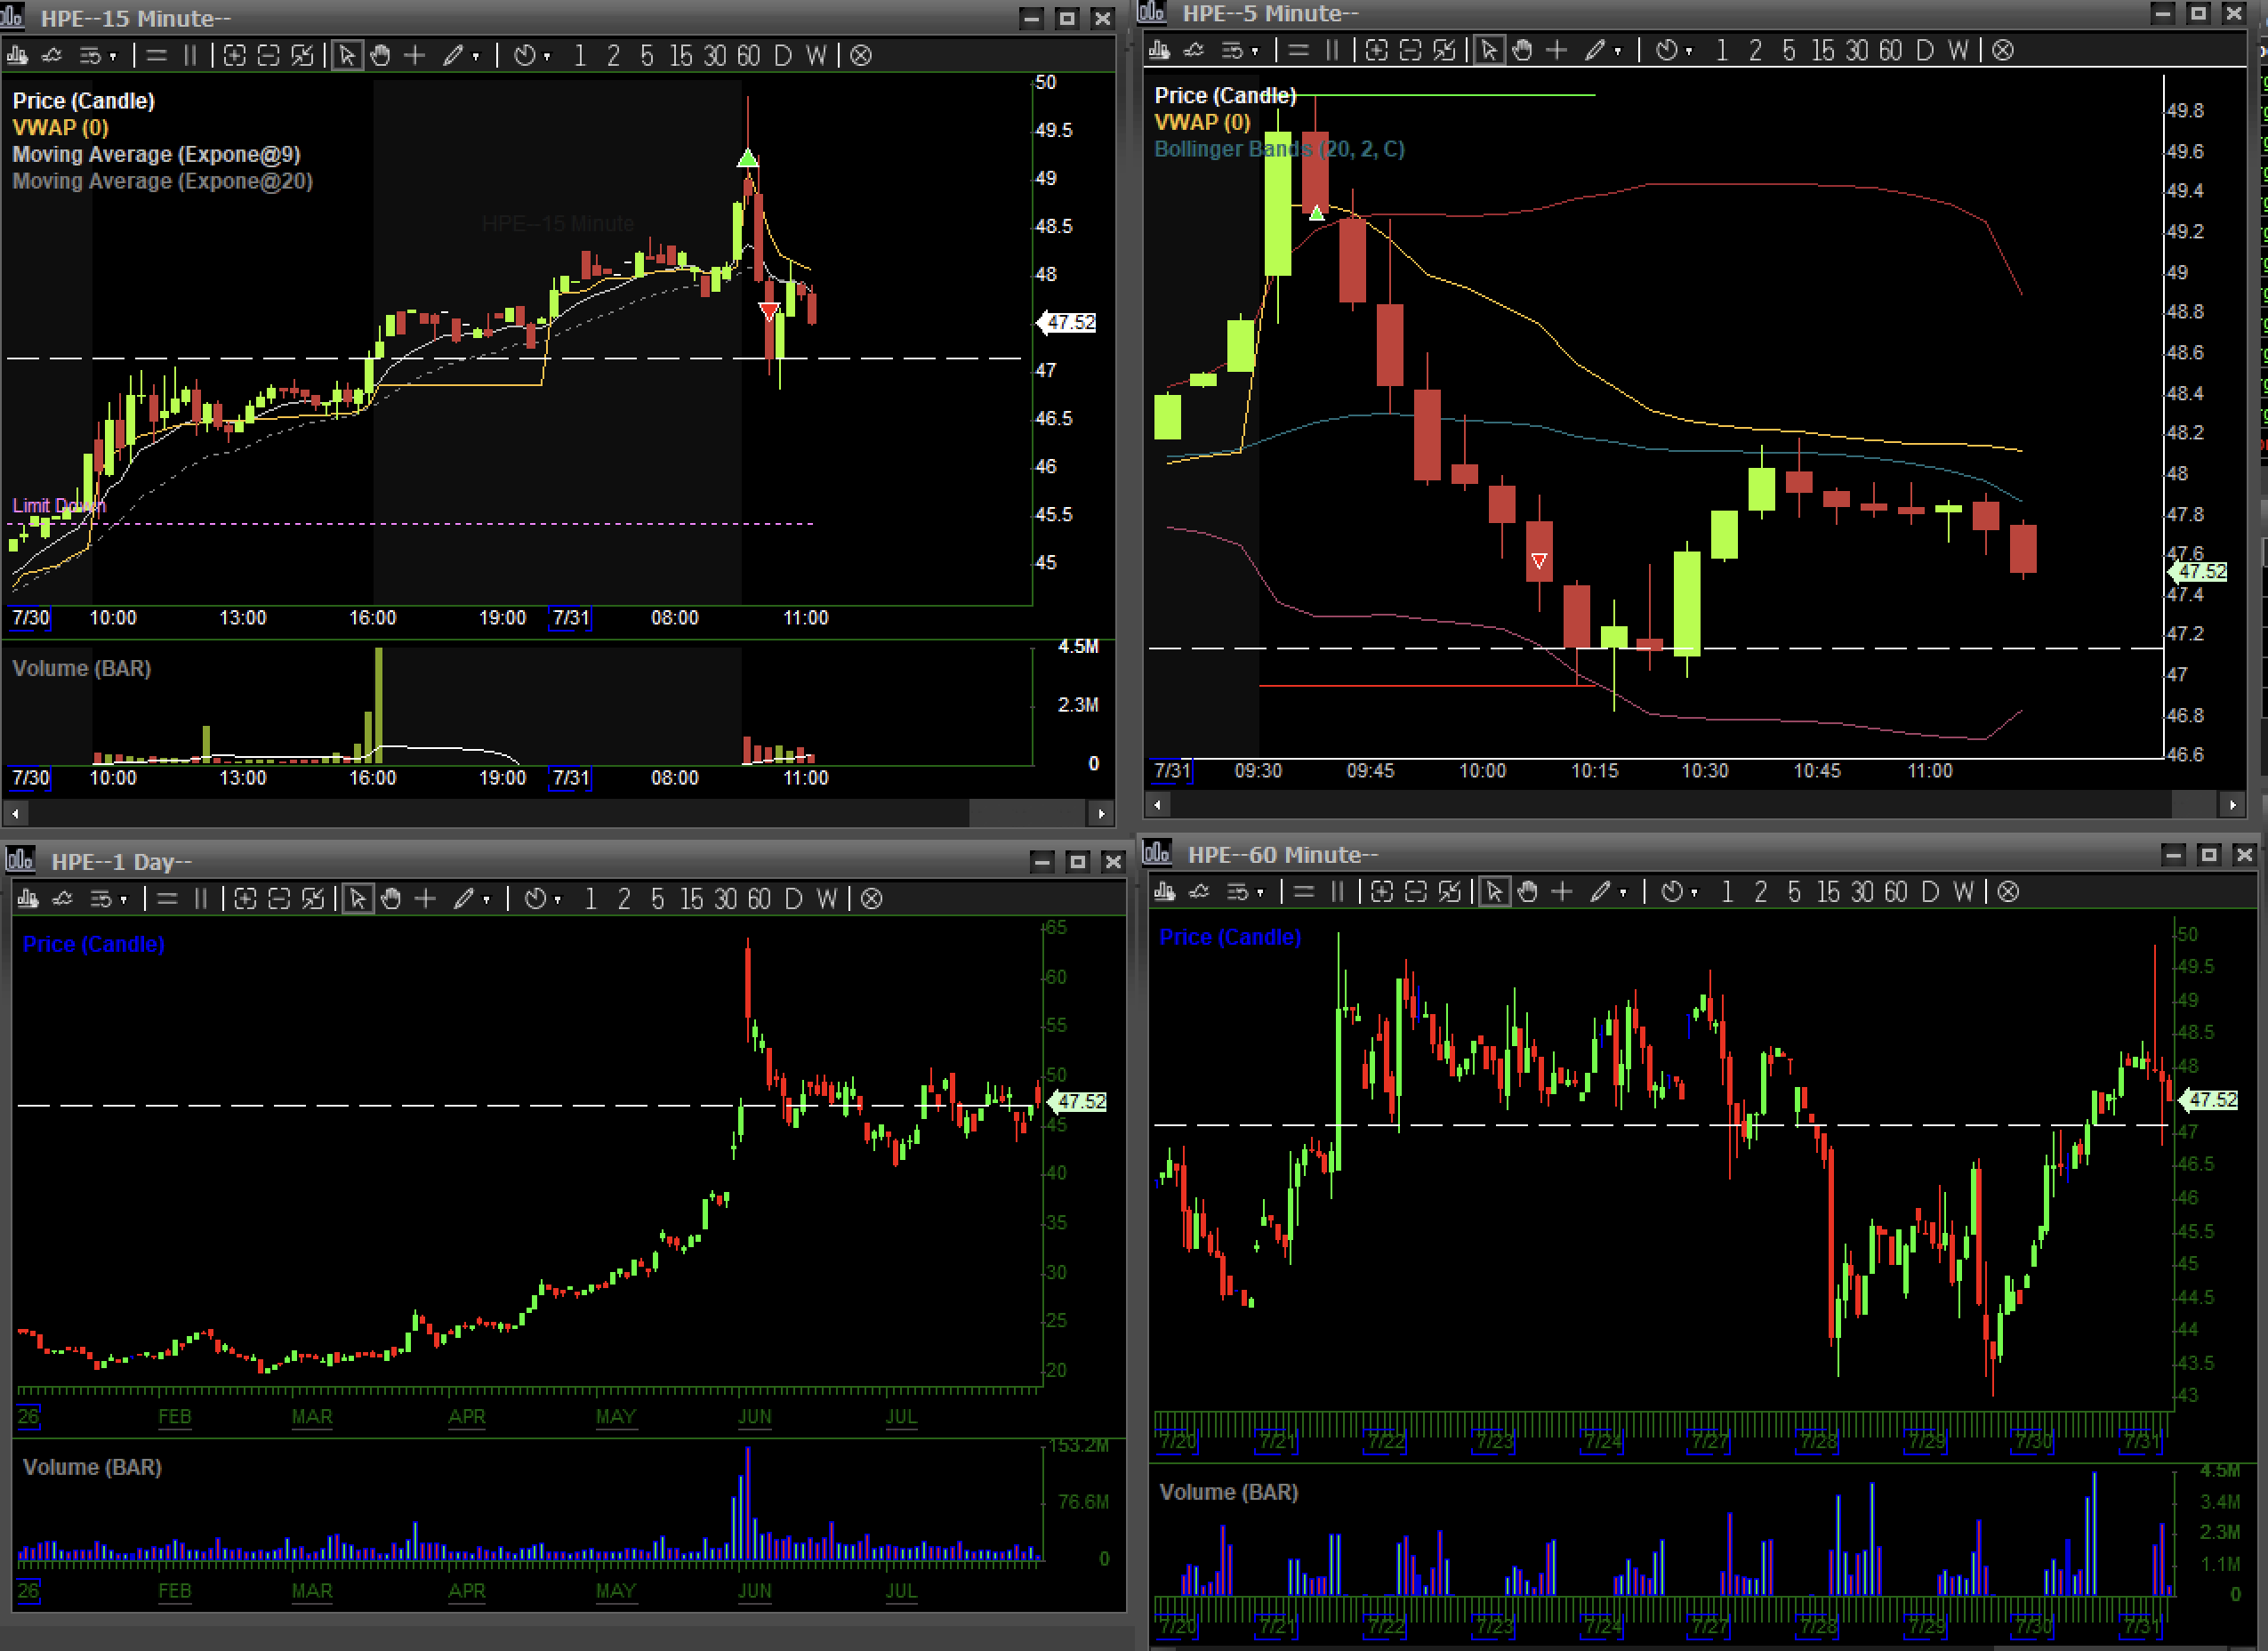
Task: Activate pointer mode in 1 Day chart
Action: [358, 899]
